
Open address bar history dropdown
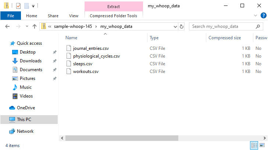pos(175,27)
